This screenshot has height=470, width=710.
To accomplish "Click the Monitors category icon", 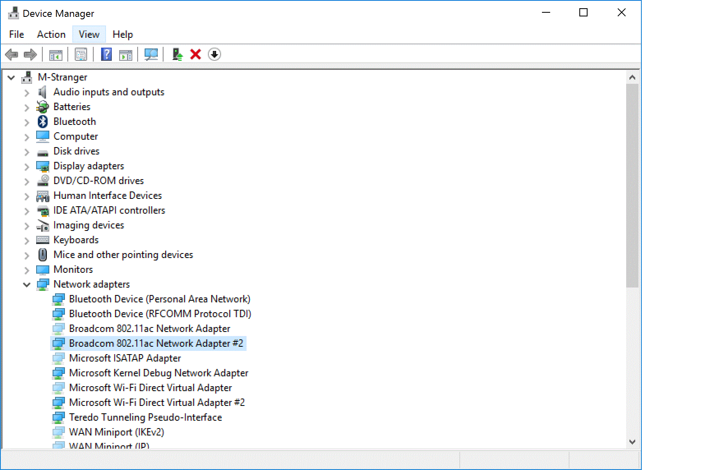I will 43,270.
